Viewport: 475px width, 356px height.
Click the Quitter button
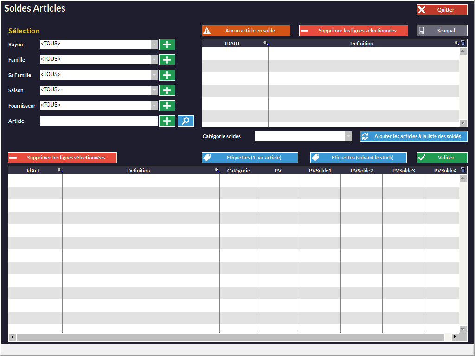tap(442, 10)
